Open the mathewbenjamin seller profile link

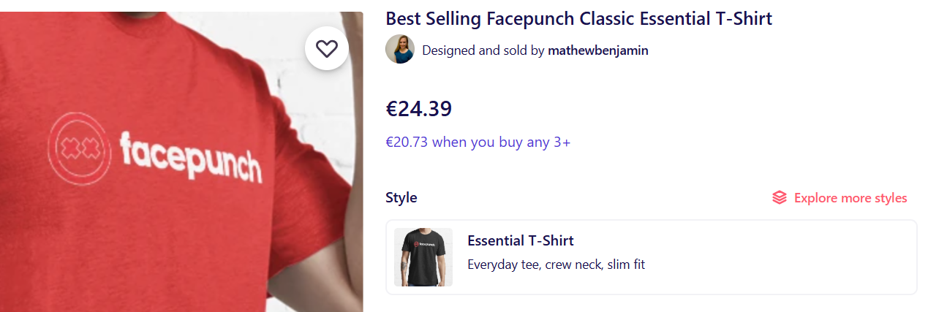pyautogui.click(x=598, y=50)
